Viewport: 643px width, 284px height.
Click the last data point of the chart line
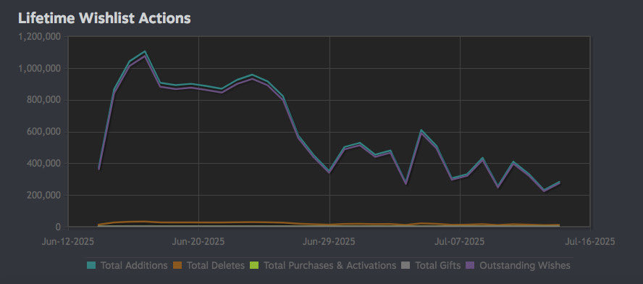[x=559, y=183]
